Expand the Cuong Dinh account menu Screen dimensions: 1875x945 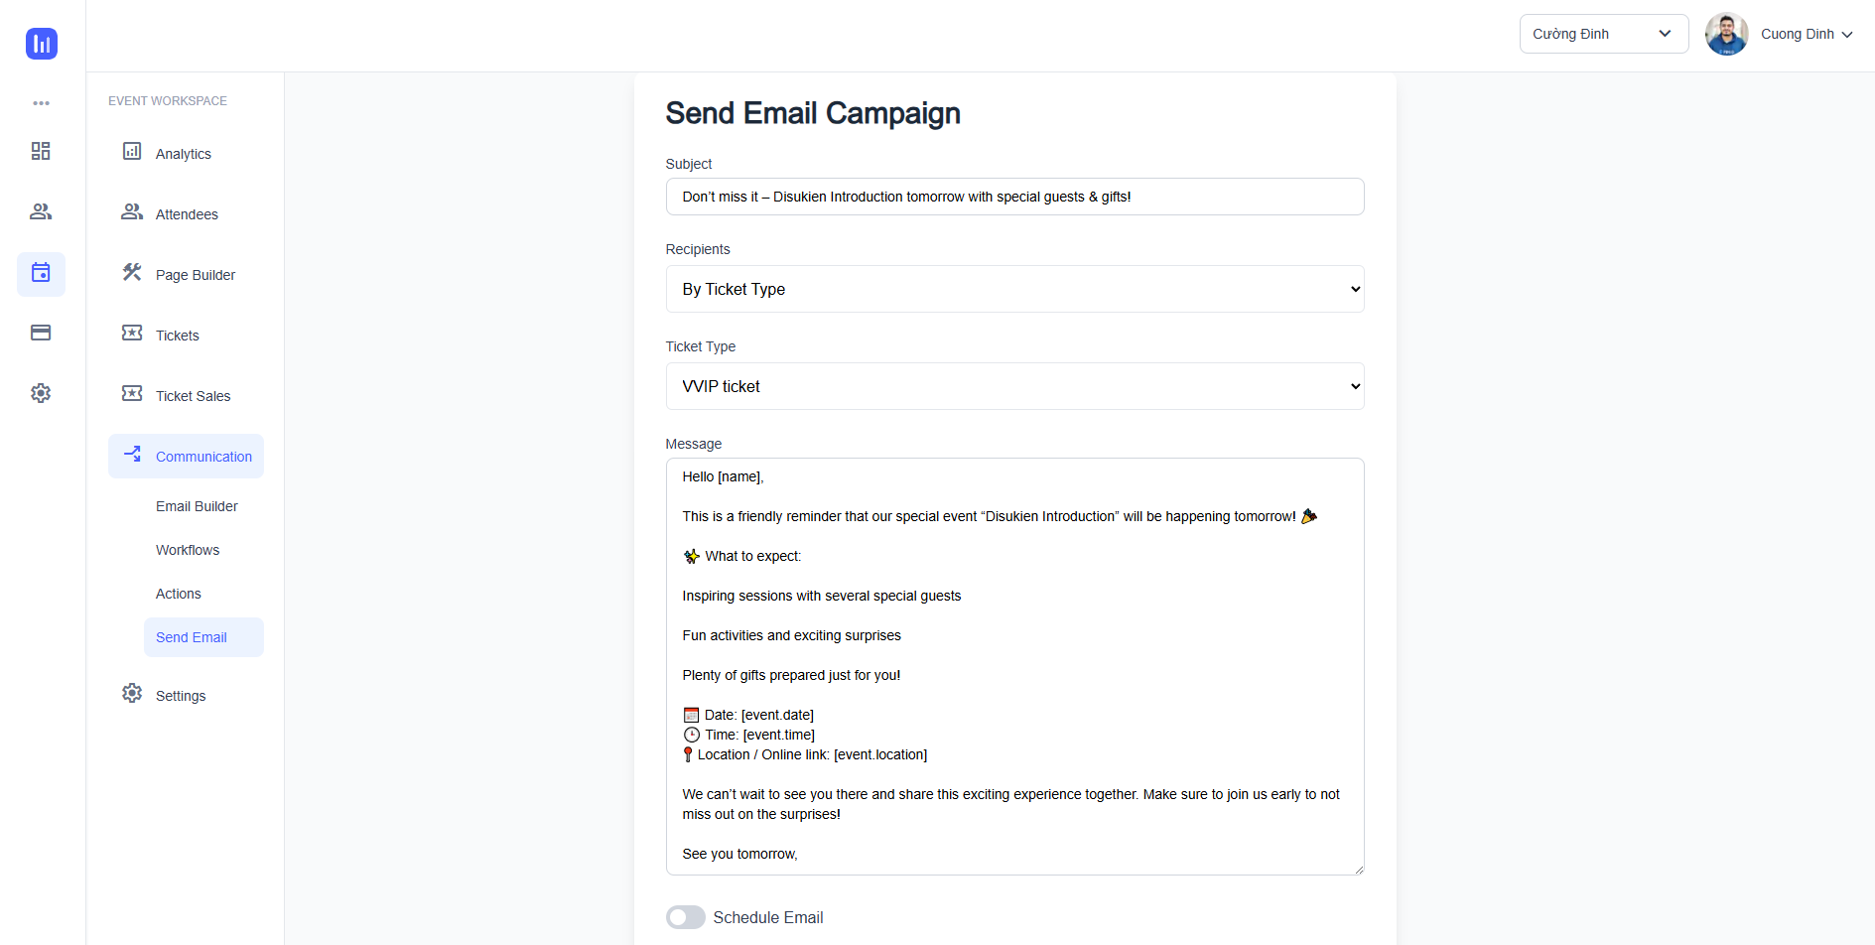click(1806, 34)
